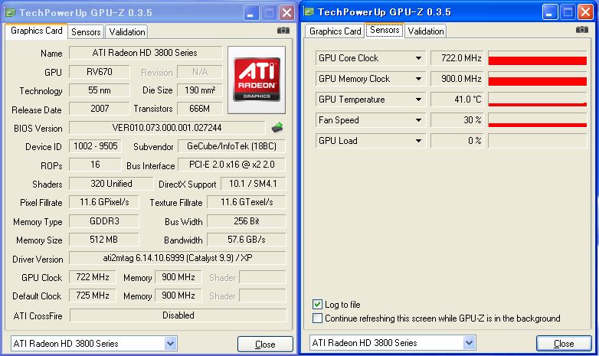Viewport: 599px width, 356px height.
Task: Click Close button in left window
Action: 265,345
